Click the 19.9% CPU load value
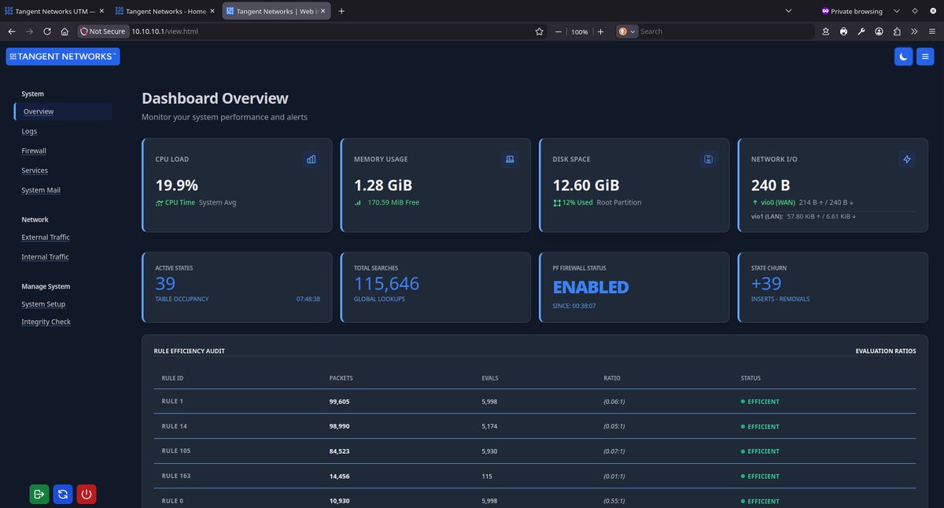The width and height of the screenshot is (944, 508). pos(177,186)
